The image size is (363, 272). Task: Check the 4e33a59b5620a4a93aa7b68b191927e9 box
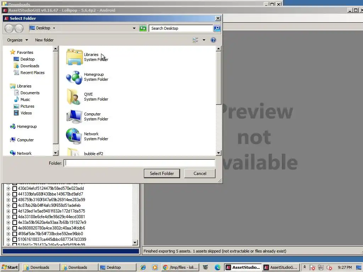pyautogui.click(x=15, y=222)
